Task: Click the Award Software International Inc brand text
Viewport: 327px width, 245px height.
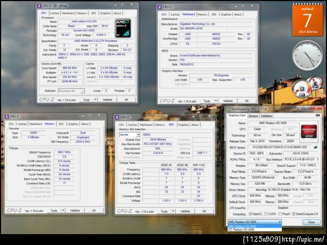Action: [200, 56]
